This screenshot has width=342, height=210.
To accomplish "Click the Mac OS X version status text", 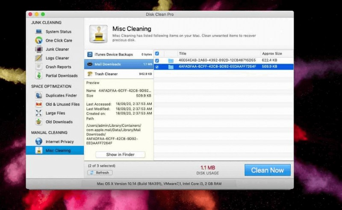I will point(159,184).
